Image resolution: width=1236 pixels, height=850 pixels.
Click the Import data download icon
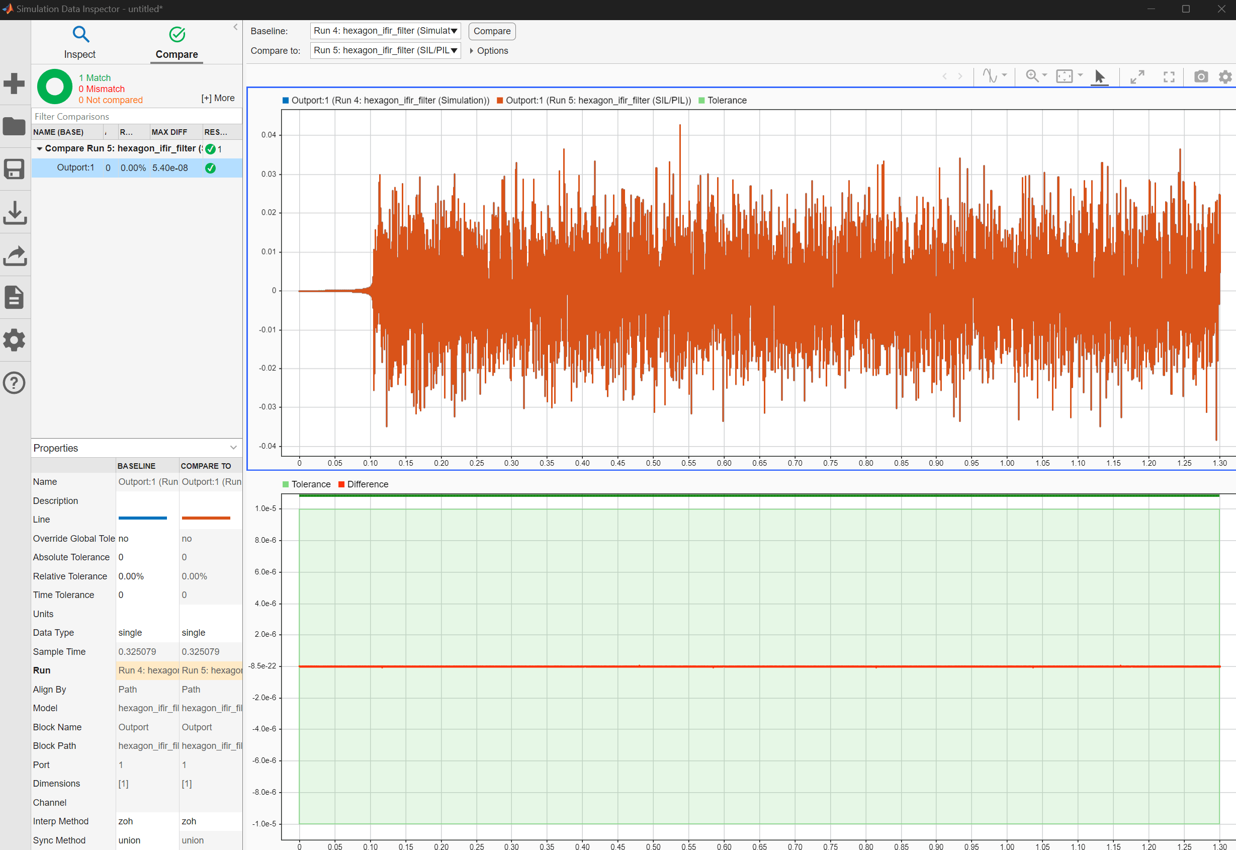click(15, 212)
